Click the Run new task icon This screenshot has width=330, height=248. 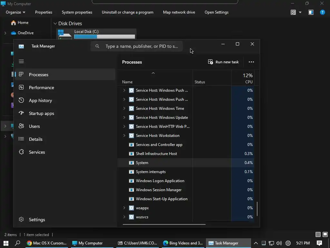pyautogui.click(x=210, y=62)
